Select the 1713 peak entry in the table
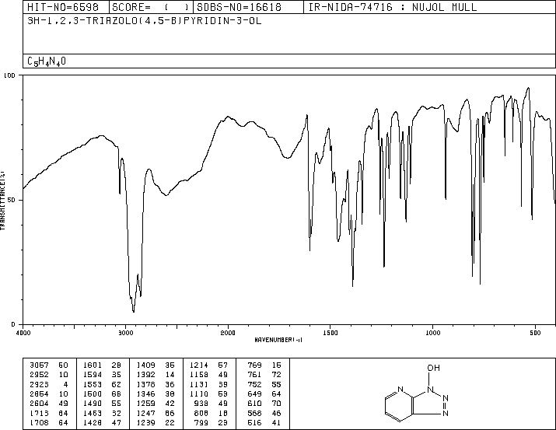This screenshot has width=556, height=430. 49,414
